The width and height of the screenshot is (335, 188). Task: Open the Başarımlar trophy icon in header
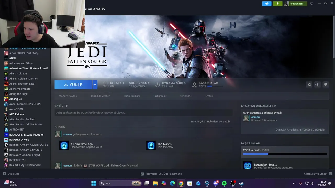(194, 85)
